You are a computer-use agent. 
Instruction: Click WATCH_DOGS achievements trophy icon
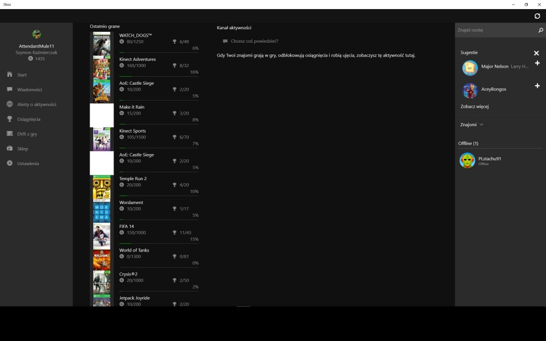point(174,42)
